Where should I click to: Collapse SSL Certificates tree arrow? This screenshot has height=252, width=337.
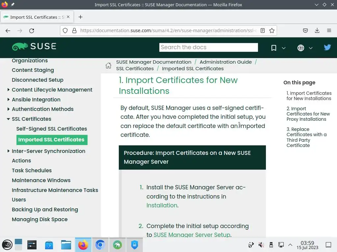8,119
